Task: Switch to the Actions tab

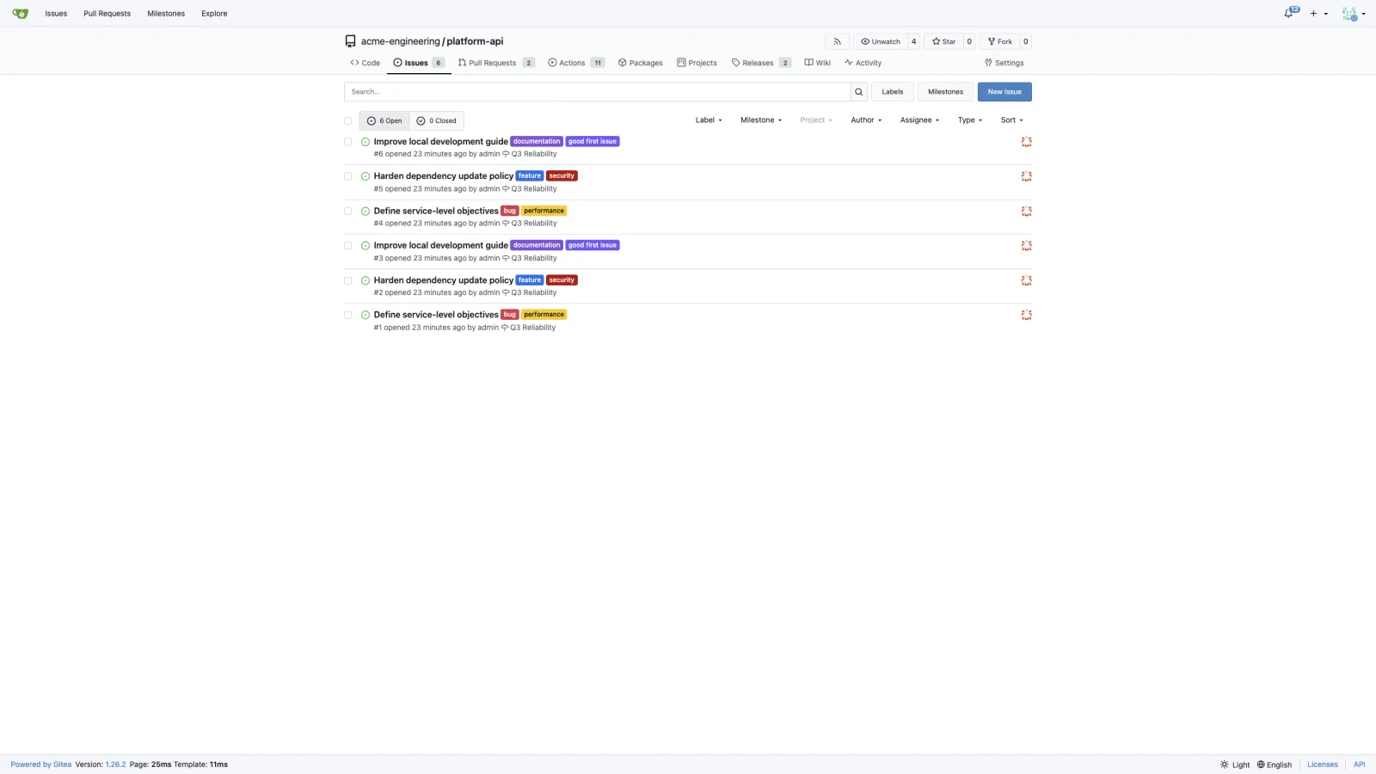Action: 576,63
